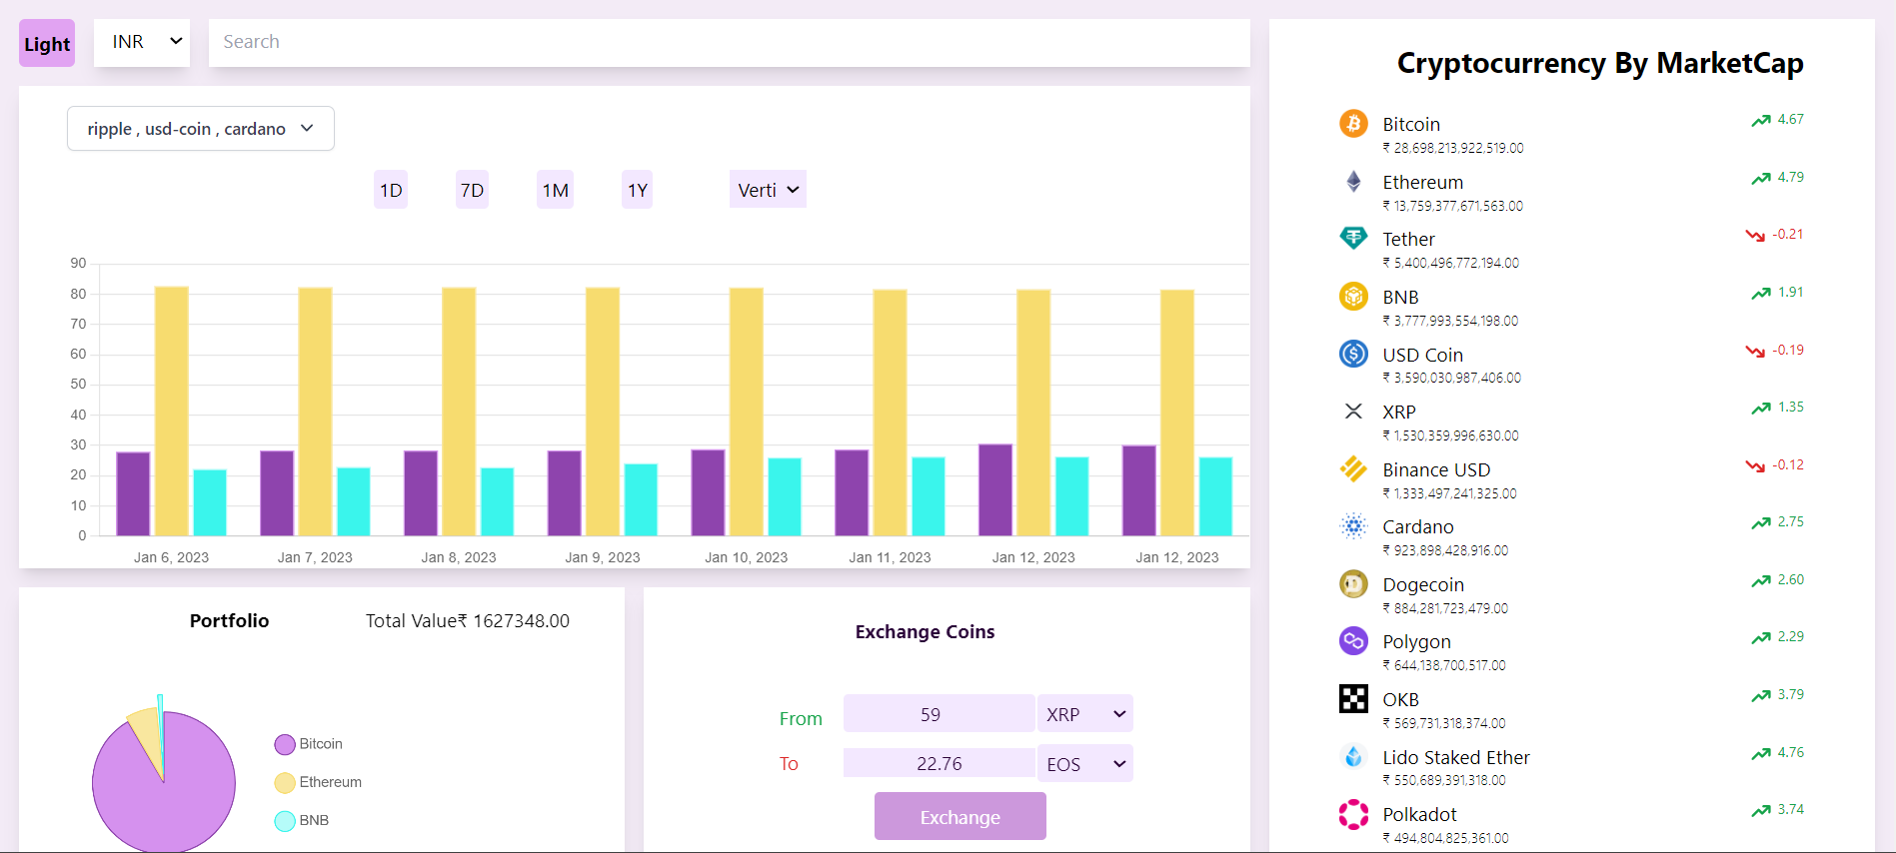Image resolution: width=1896 pixels, height=853 pixels.
Task: Click Binance USD's red downtrend arrow
Action: pyautogui.click(x=1755, y=466)
